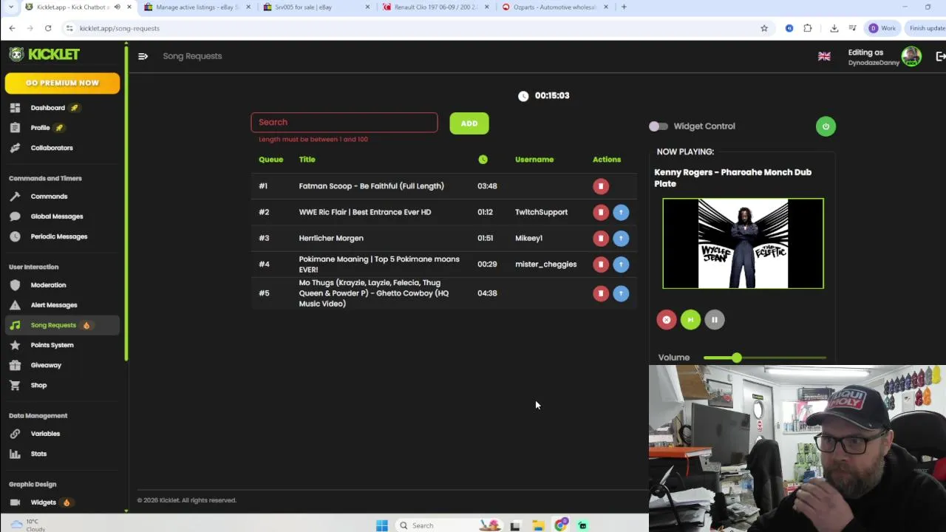Move Herrlicher Morgen up the queue
This screenshot has height=532, width=946.
click(621, 238)
